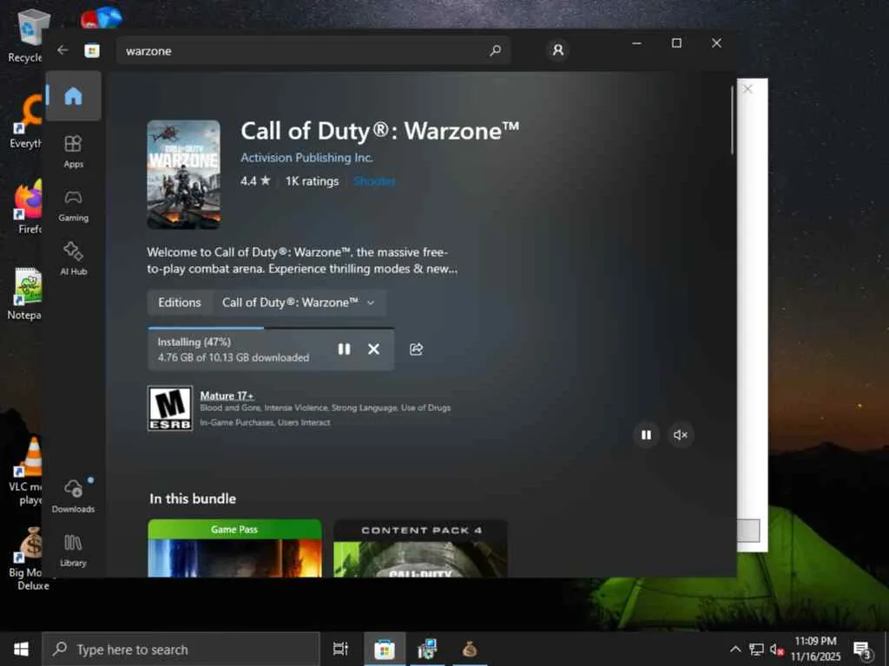Click the In this bundle heading
This screenshot has width=889, height=666.
pos(193,499)
